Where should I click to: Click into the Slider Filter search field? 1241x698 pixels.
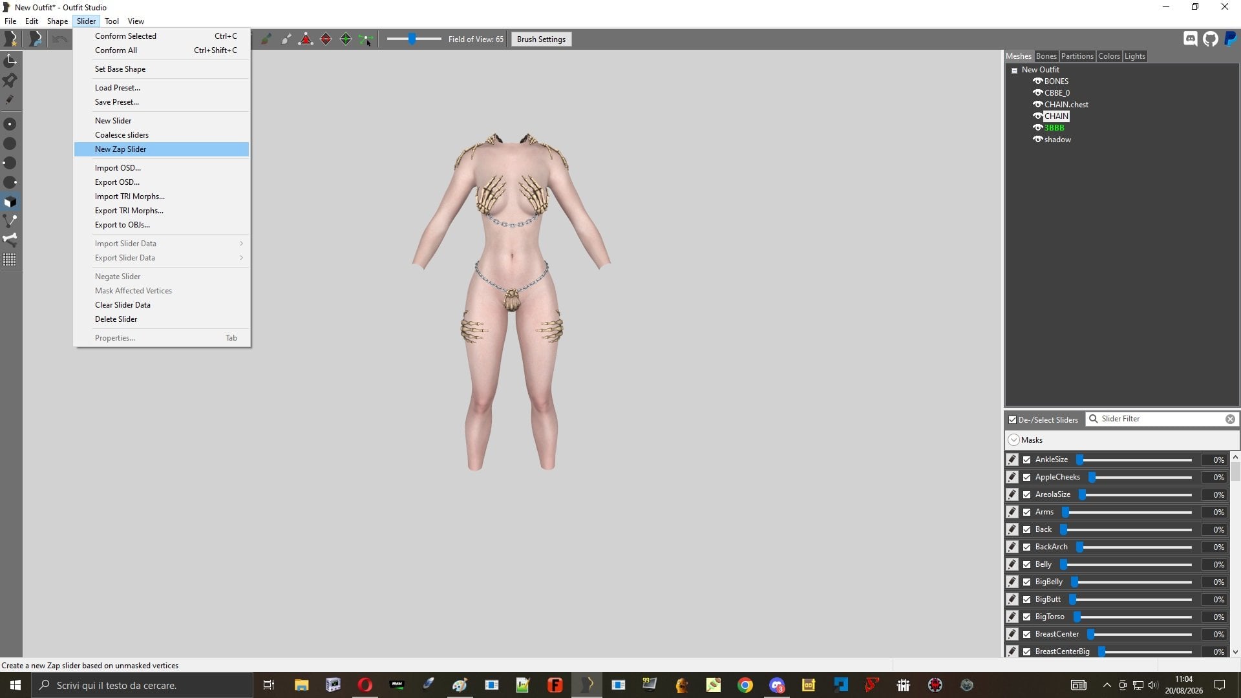[x=1161, y=419]
